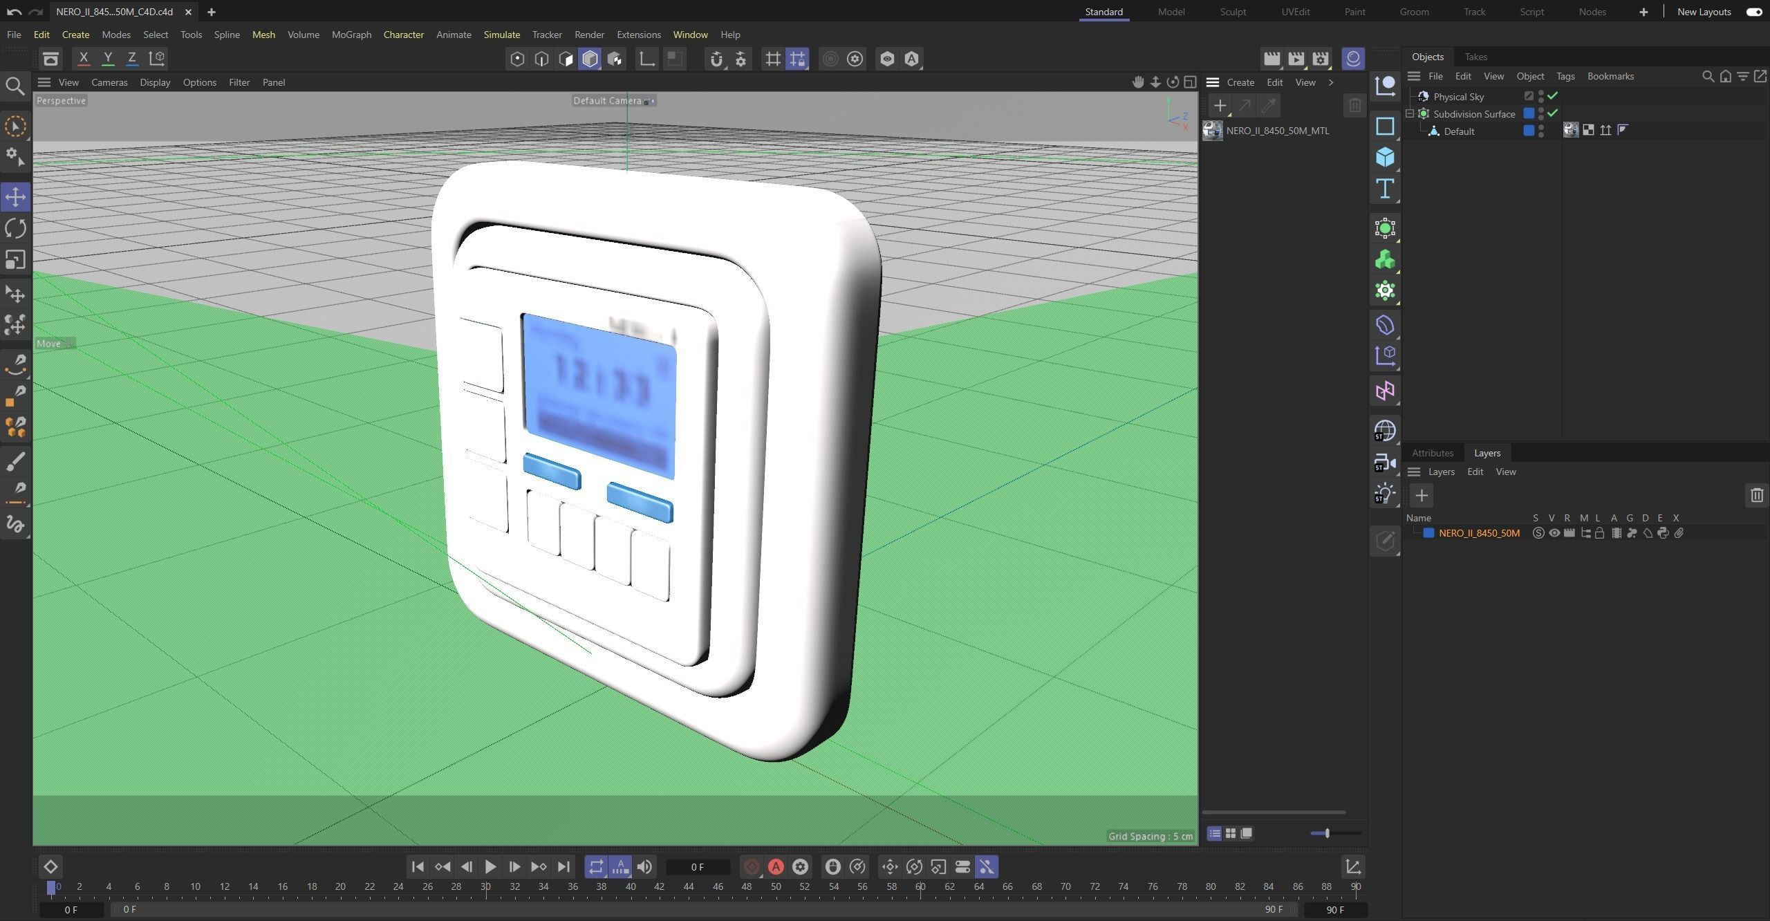This screenshot has height=921, width=1770.
Task: Open the Render Settings icon
Action: 1321,59
